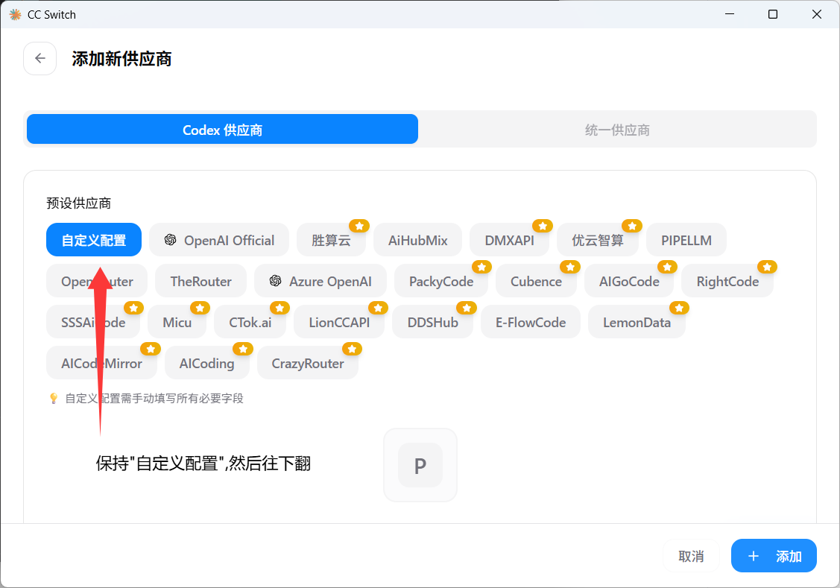Click the OpenAI logo on OpenAI Official
840x588 pixels.
171,240
